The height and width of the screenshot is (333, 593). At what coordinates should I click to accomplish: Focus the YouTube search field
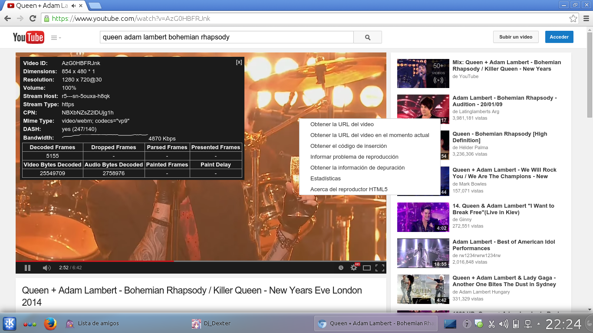tap(227, 37)
